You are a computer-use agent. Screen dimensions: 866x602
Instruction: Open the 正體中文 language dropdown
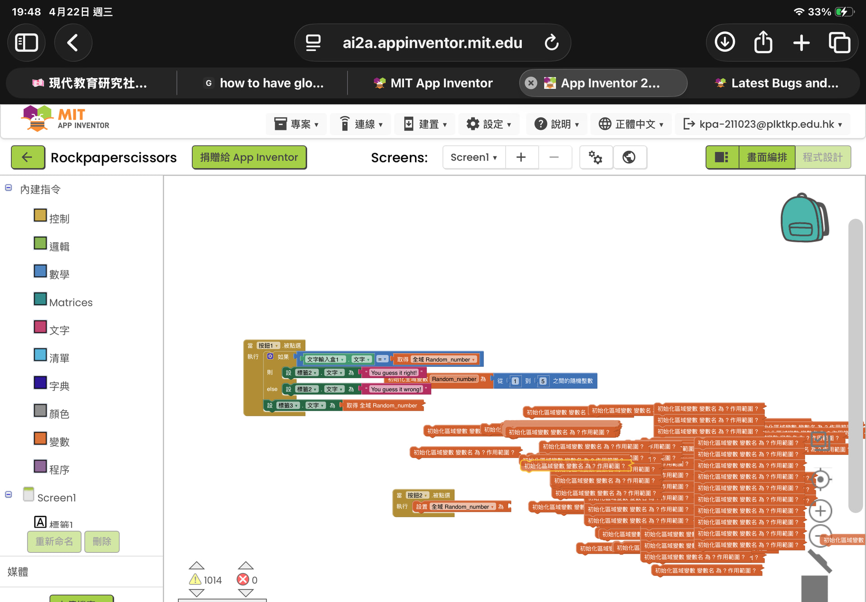[x=631, y=124]
